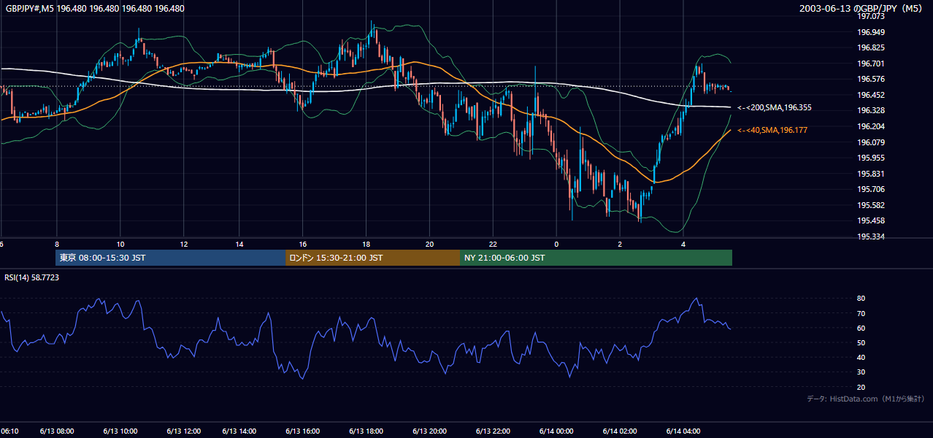Click price axis value 195.582
This screenshot has height=438, width=933.
(872, 205)
